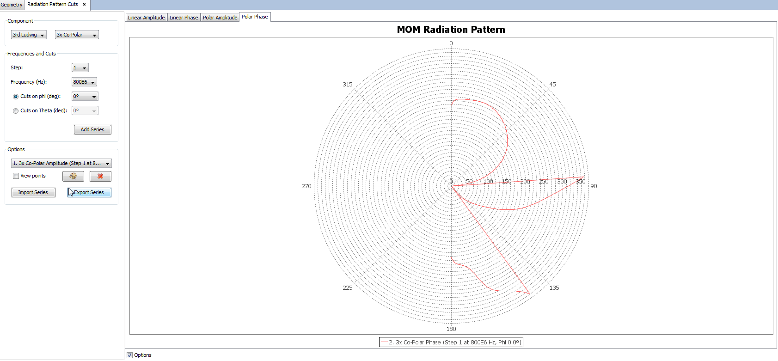Close the Radiation Pattern Cuts tab

(84, 4)
